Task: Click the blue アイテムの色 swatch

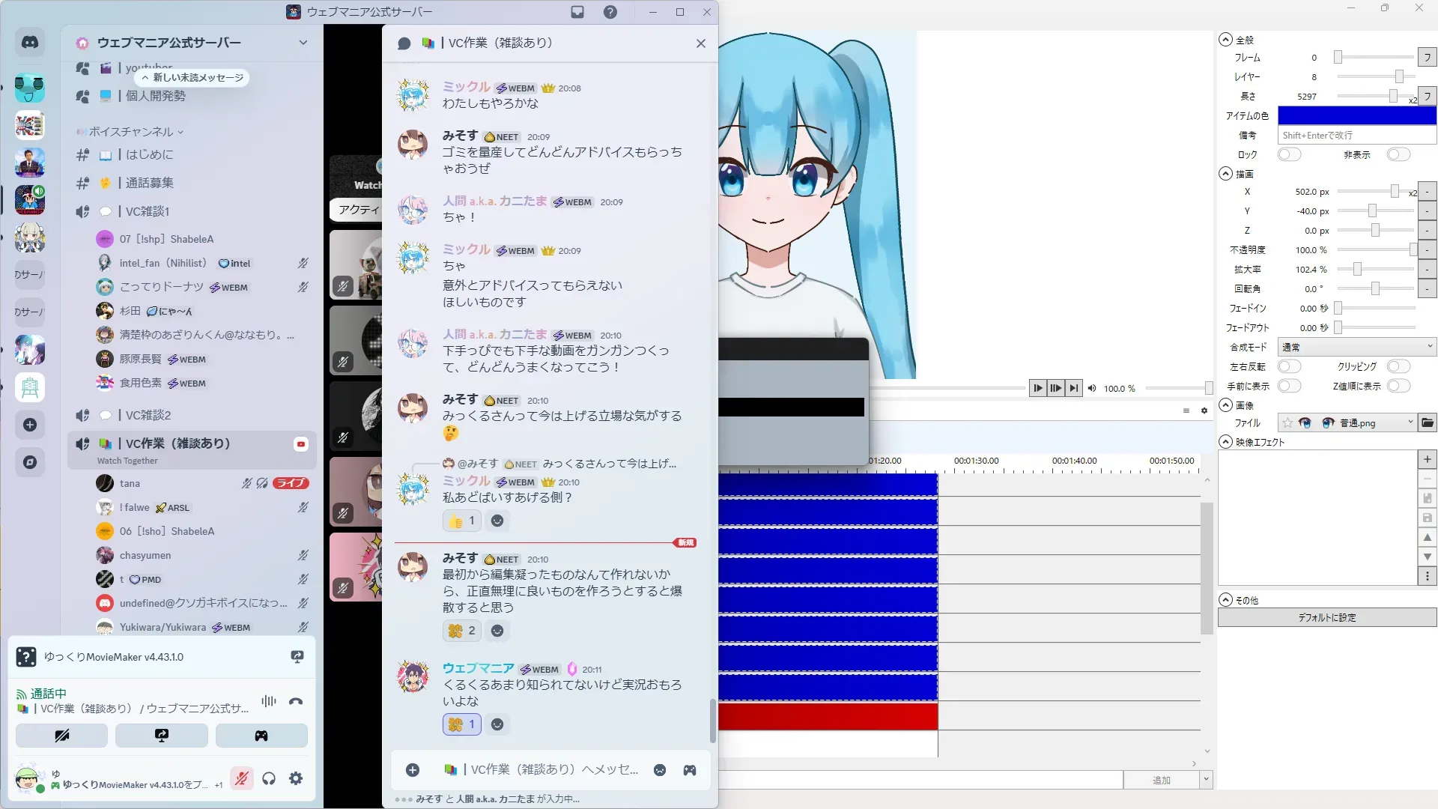Action: [1356, 115]
